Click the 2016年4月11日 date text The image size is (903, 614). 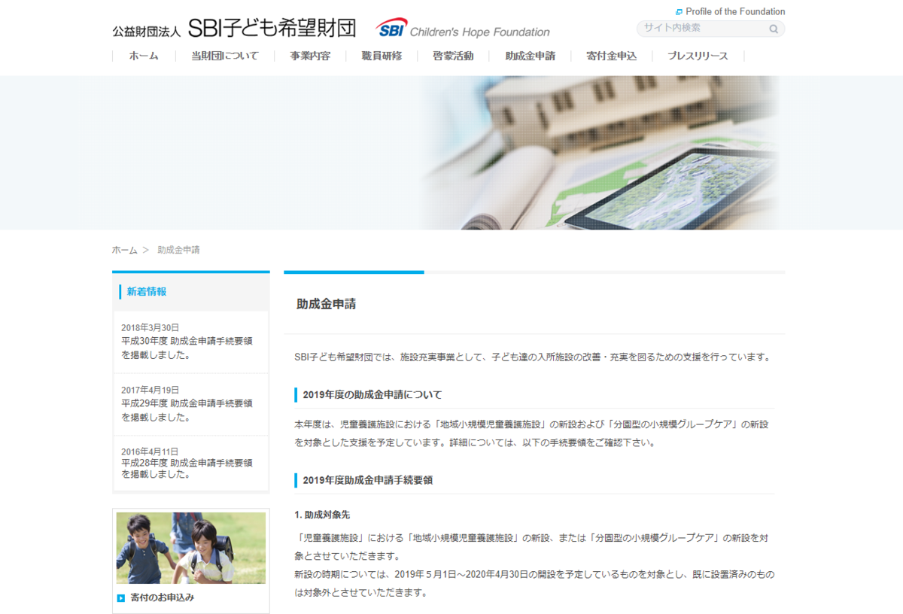pos(150,451)
